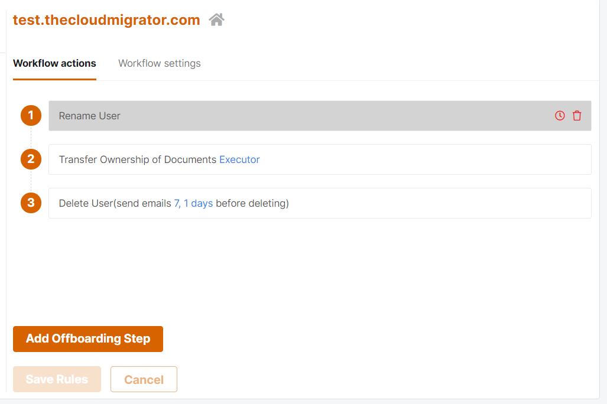Open test.thecloudmigrator.com domain heading

pyautogui.click(x=106, y=19)
